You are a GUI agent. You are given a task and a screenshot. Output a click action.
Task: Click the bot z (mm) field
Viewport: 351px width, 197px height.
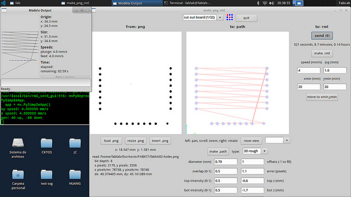pyautogui.click(x=252, y=190)
